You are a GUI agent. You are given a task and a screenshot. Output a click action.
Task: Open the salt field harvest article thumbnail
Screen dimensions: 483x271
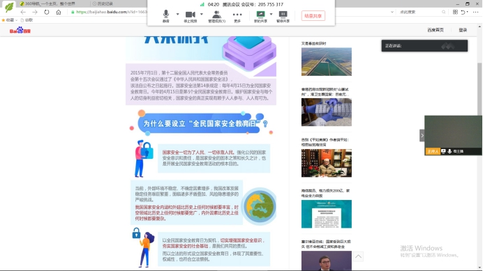(326, 61)
